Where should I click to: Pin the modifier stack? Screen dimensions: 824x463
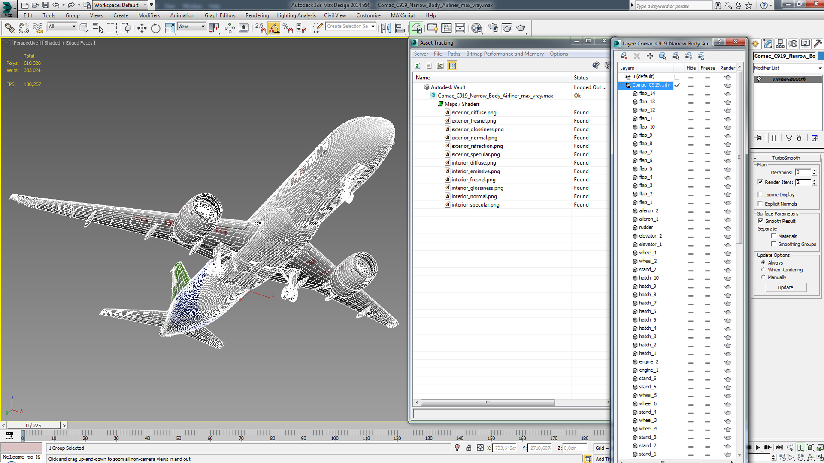coord(759,138)
